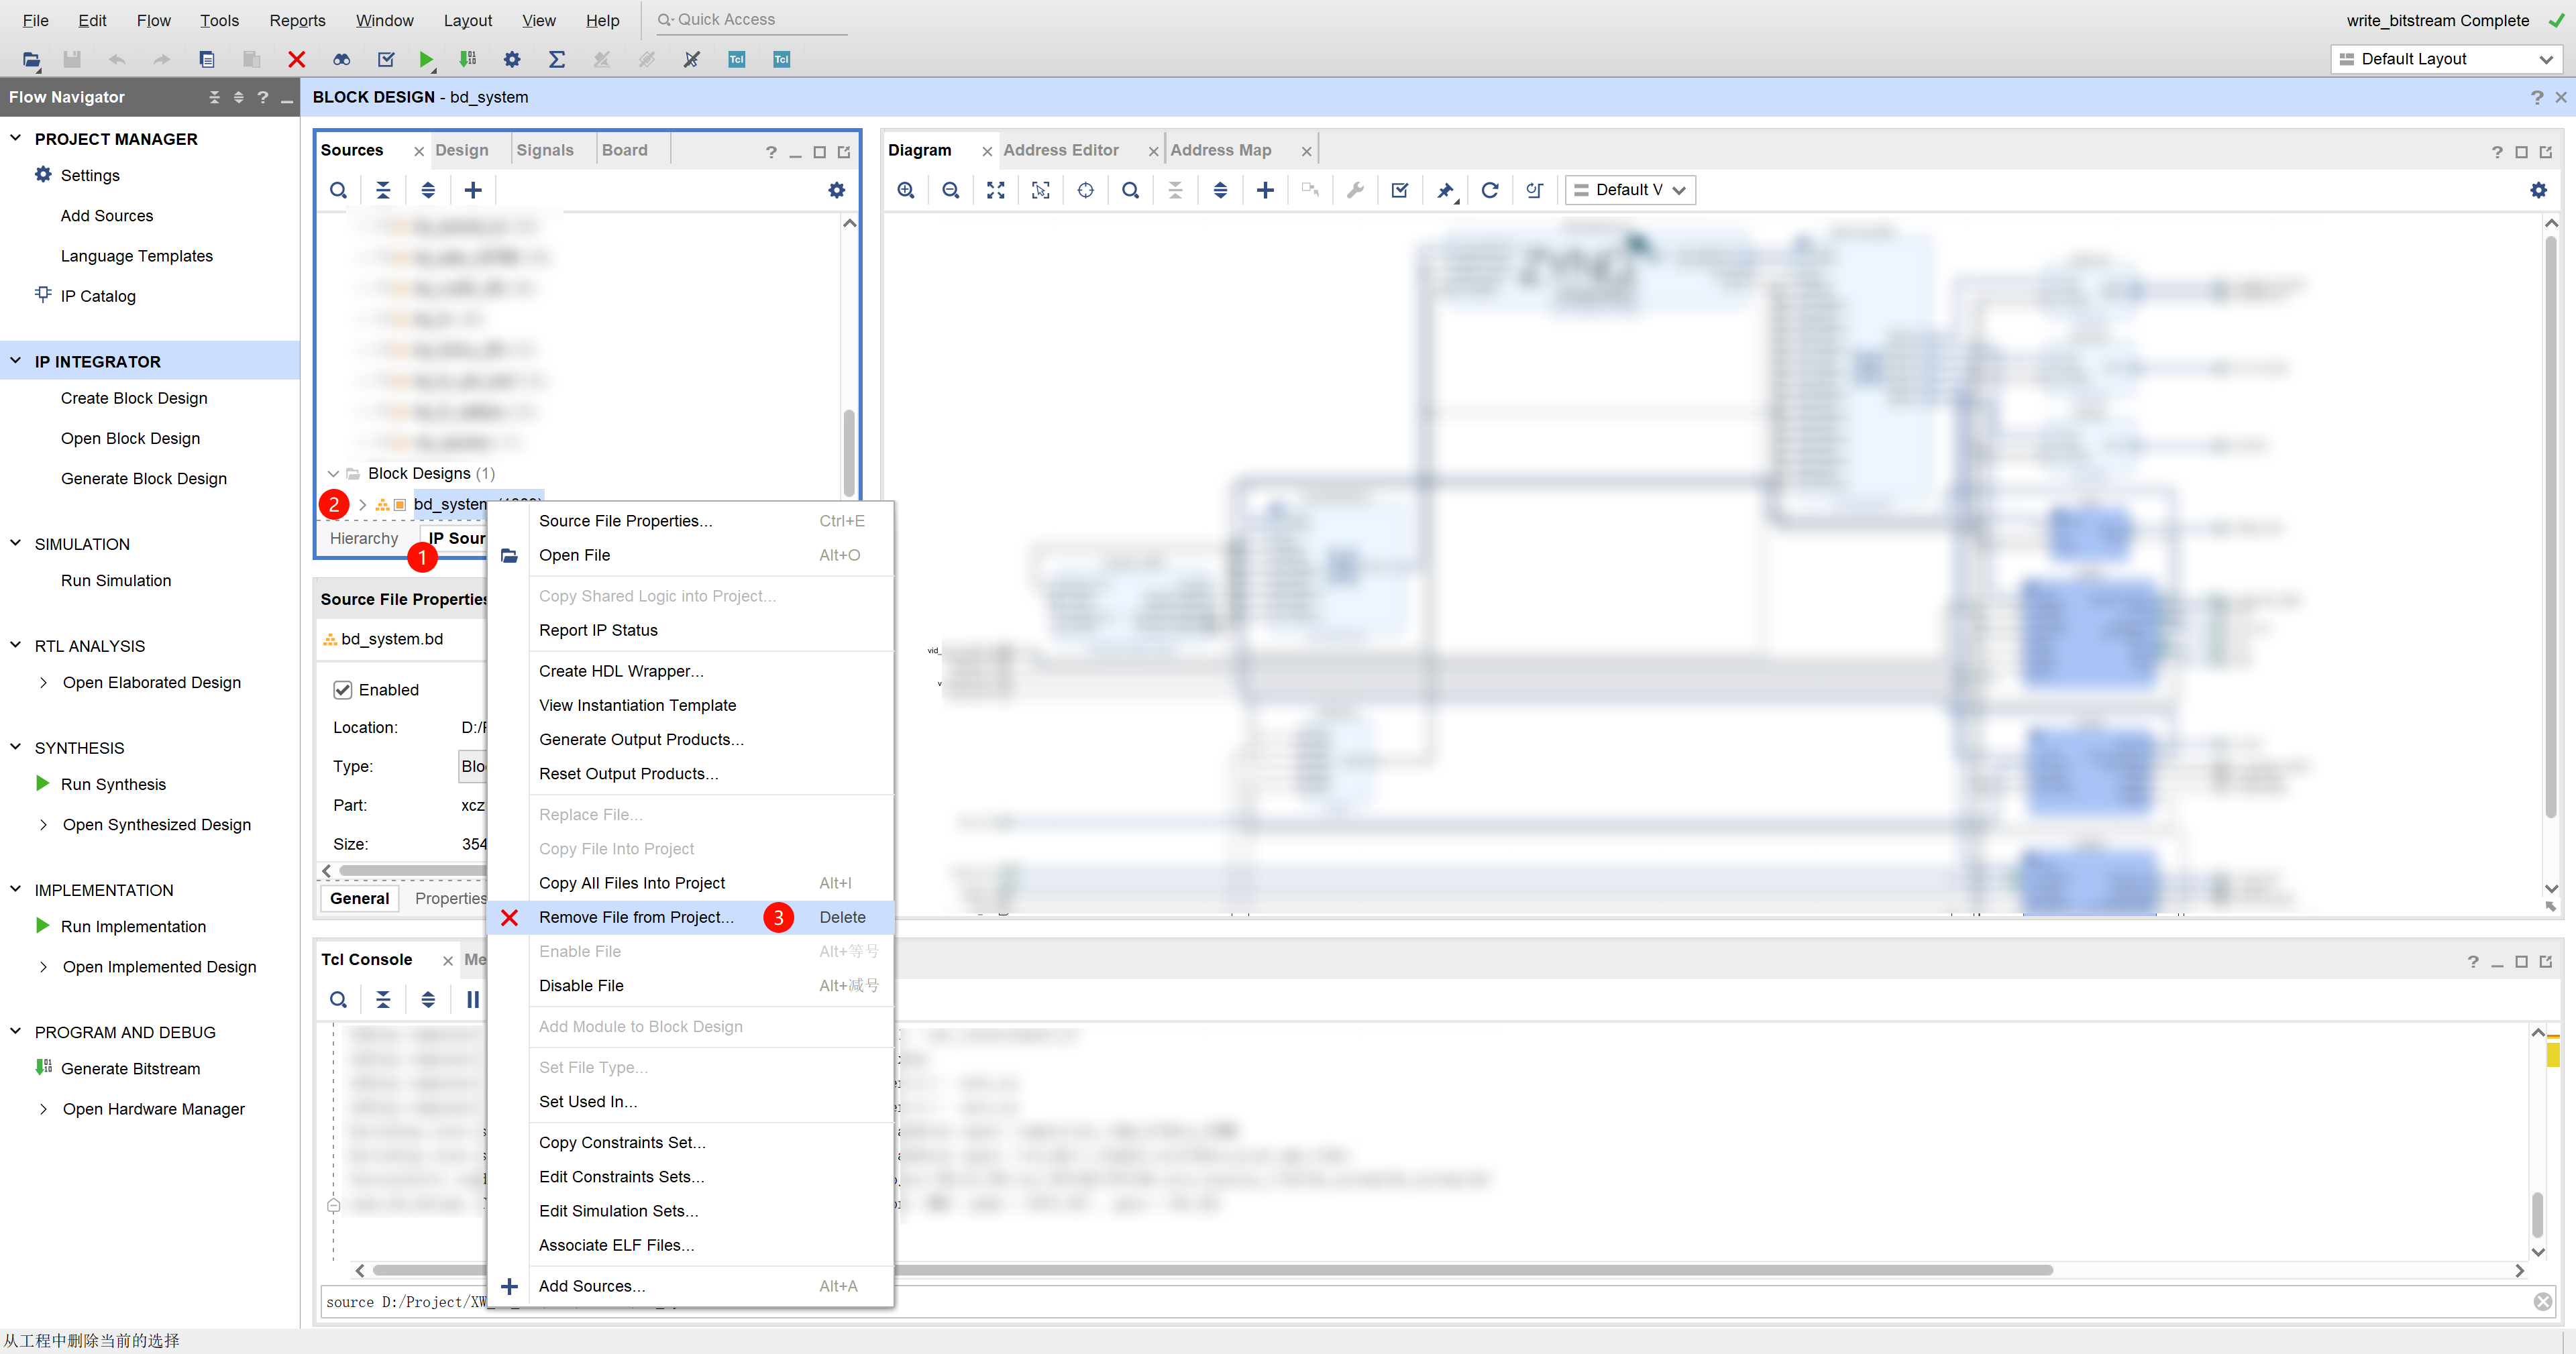Open IP Catalog

coord(98,296)
